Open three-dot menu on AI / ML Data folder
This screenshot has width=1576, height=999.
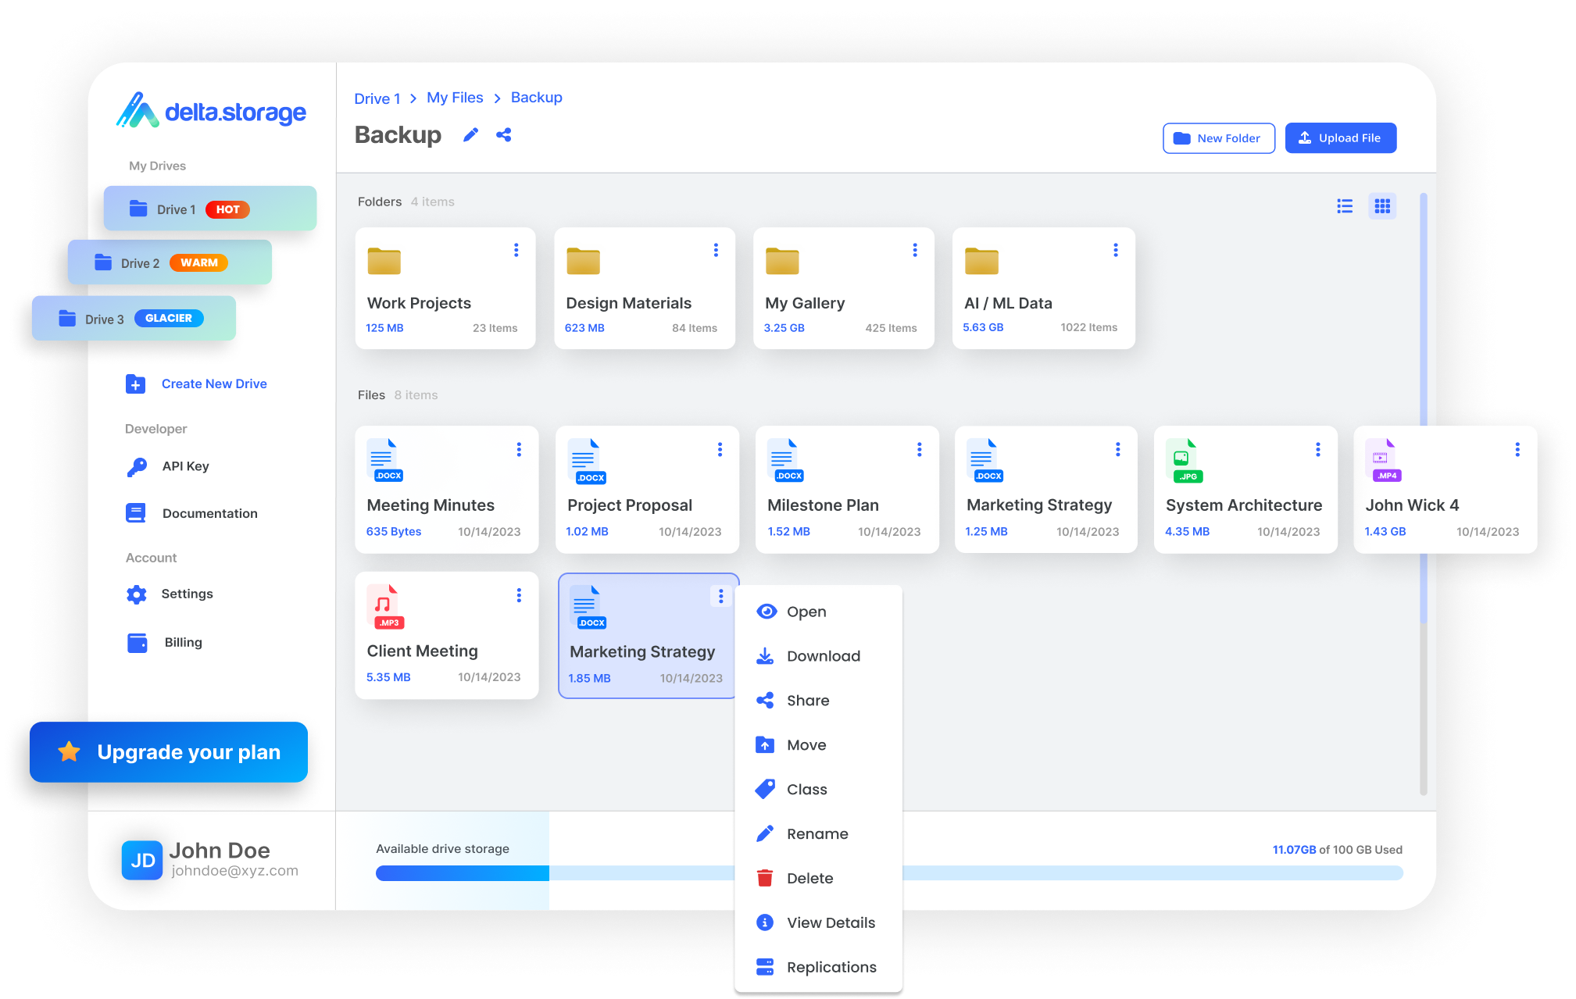pyautogui.click(x=1115, y=250)
